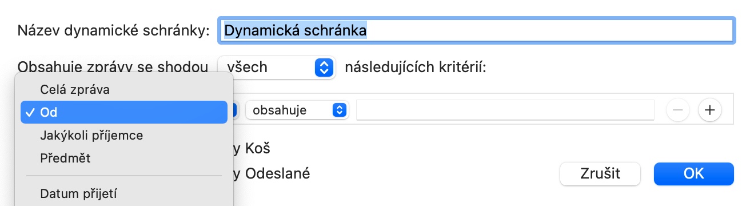The image size is (750, 206).
Task: Open the 'všech' match dropdown
Action: click(x=276, y=68)
